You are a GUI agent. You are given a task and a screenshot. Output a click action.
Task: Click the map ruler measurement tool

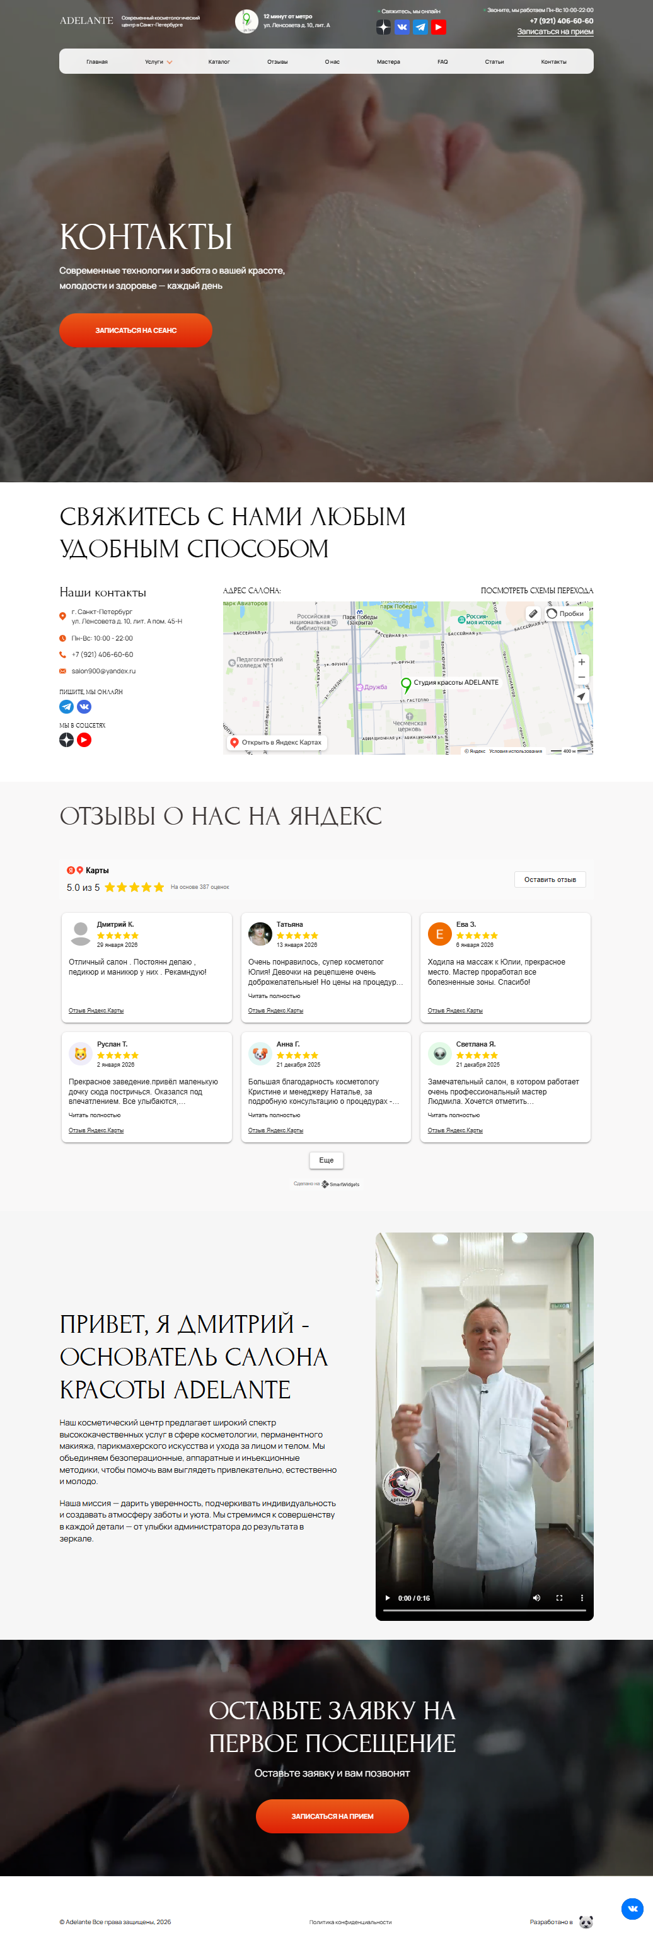click(533, 613)
